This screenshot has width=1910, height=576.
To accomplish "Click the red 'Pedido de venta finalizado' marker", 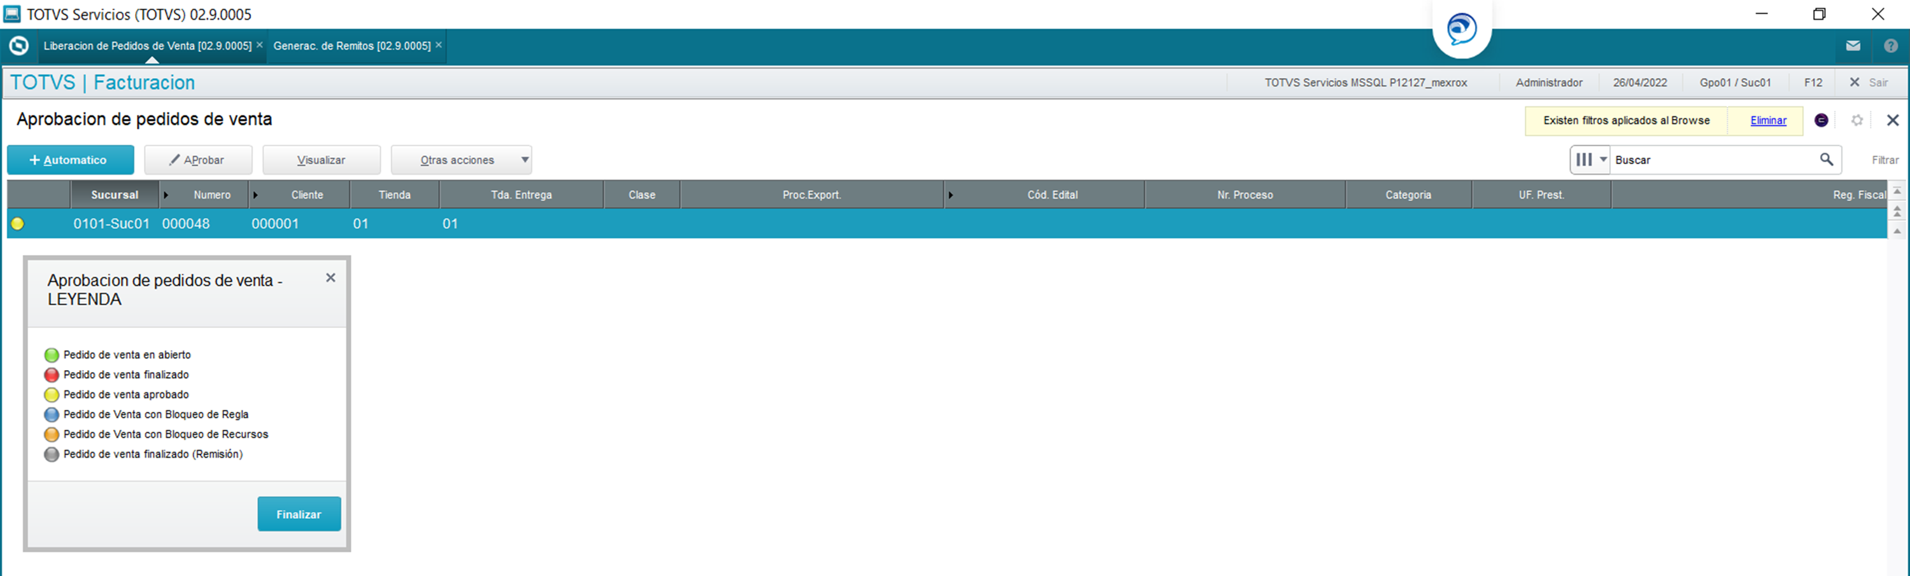I will [x=51, y=375].
